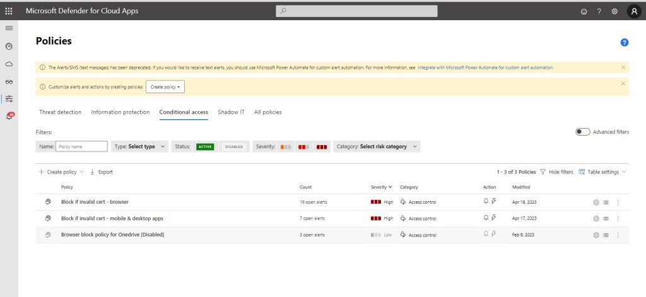
Task: Click the 3 open alerts count
Action: pos(312,235)
